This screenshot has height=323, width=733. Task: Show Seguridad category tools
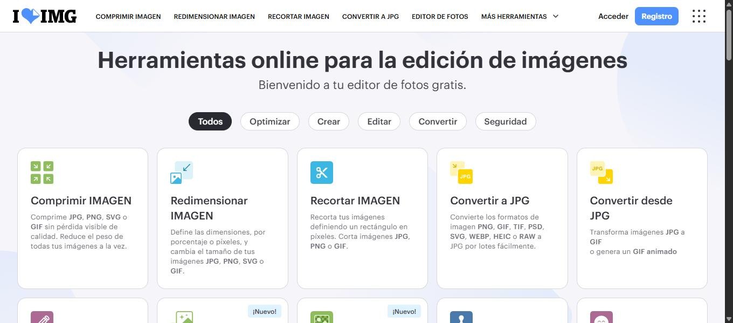[x=506, y=121]
